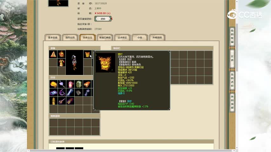
Task: Select the golden robe equipment icon
Action: (x=61, y=63)
